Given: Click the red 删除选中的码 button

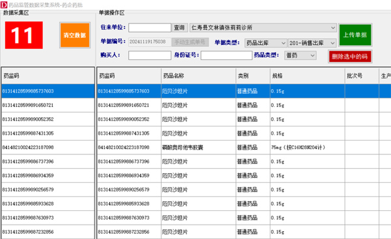Looking at the screenshot, I should (350, 57).
